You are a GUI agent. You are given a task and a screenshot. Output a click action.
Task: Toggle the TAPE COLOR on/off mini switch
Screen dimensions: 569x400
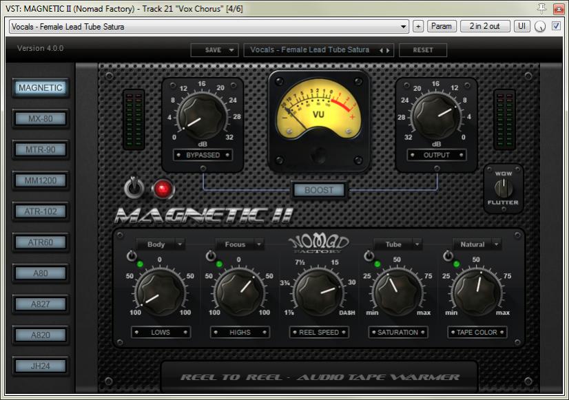(x=448, y=255)
